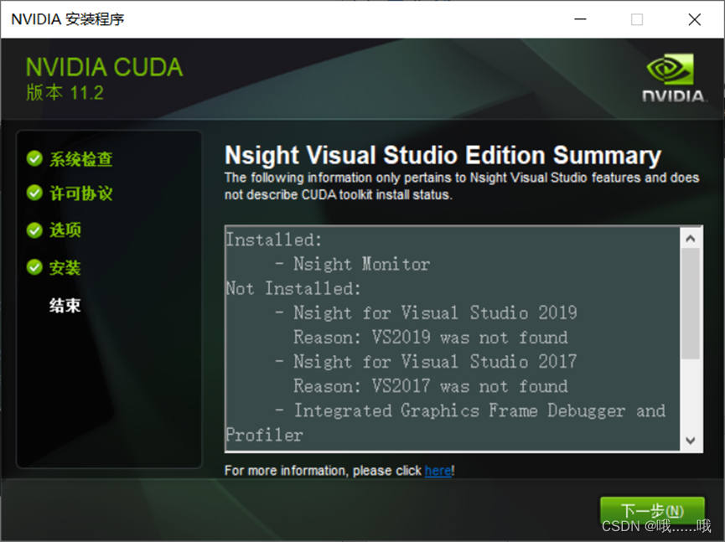
Task: Select the 系统检查 step label
Action: (81, 159)
